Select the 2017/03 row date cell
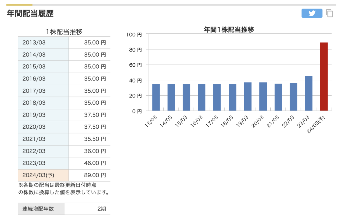 (44, 91)
